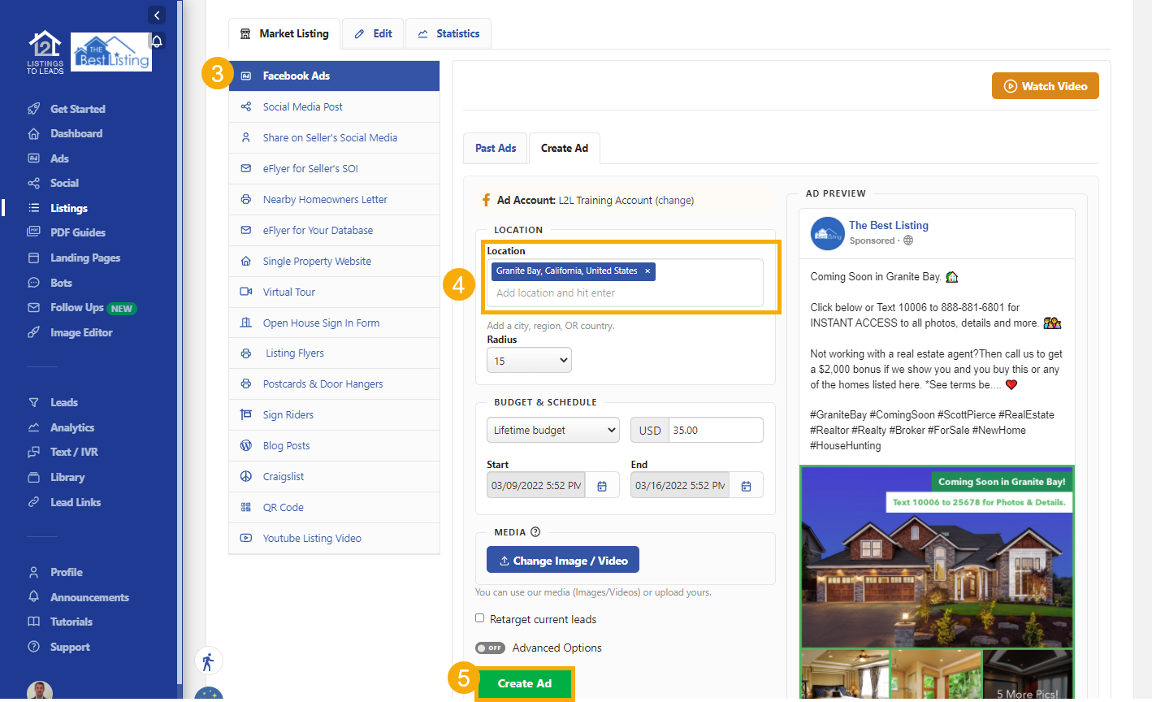
Task: Toggle Advanced Options on
Action: click(490, 648)
